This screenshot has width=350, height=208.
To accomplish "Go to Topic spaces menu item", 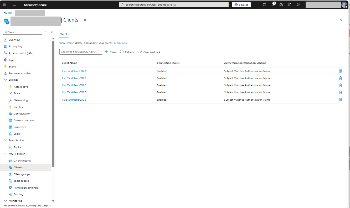I will [21, 181].
